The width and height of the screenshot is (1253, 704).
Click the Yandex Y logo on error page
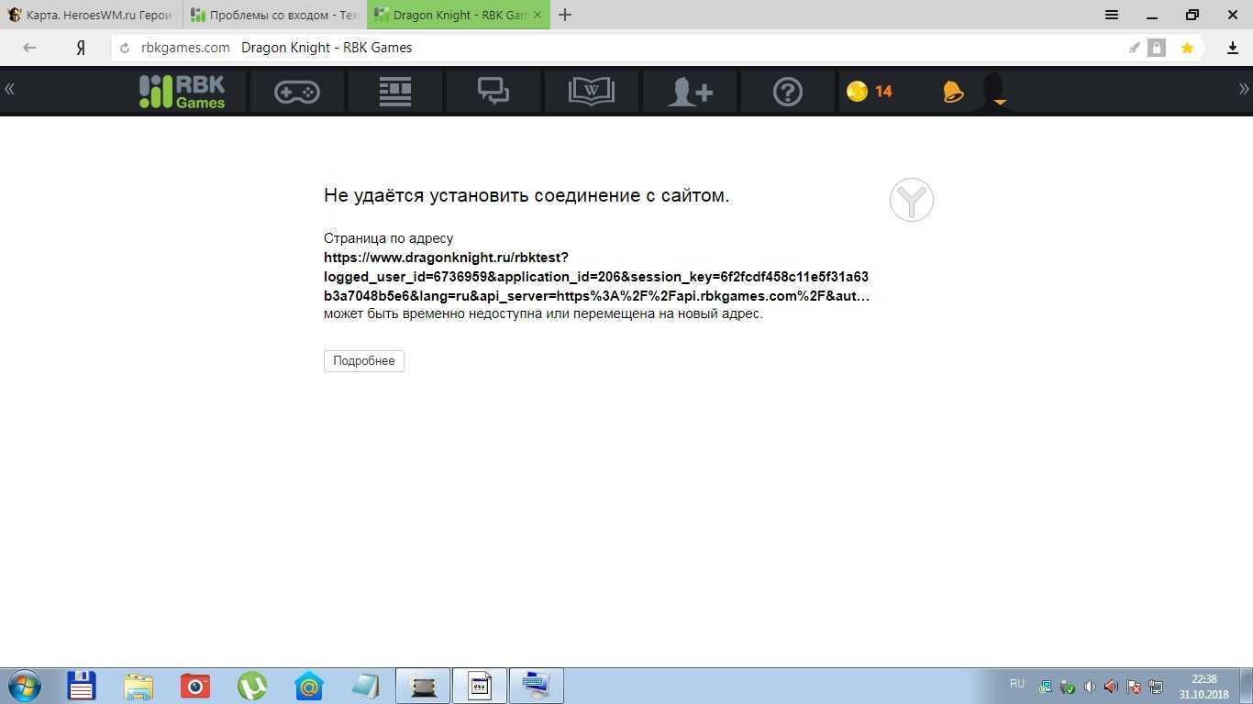(912, 200)
